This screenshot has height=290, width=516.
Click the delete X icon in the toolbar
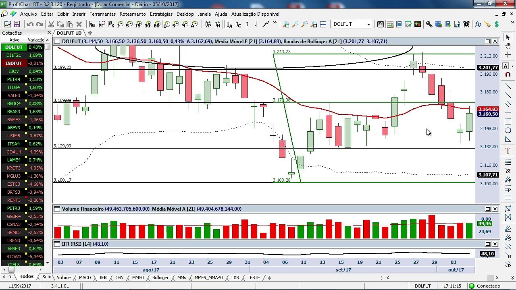point(79,24)
